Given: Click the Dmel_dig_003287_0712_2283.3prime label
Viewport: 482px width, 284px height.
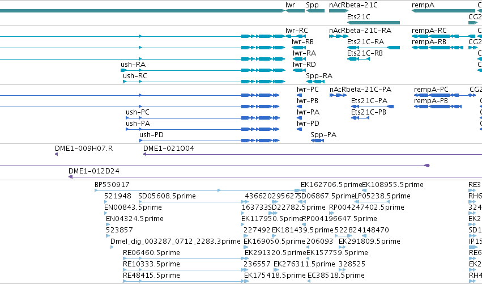Looking at the screenshot, I should (175, 241).
